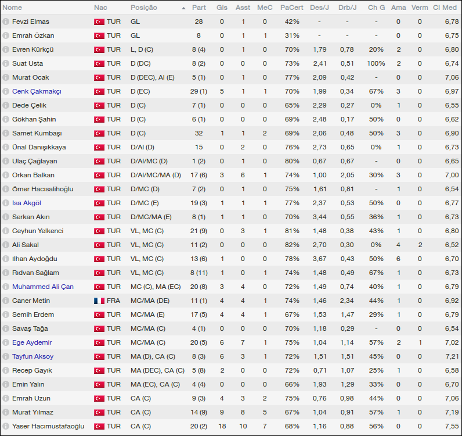Sort table by Nome column header
462x436 pixels.
click(x=13, y=8)
